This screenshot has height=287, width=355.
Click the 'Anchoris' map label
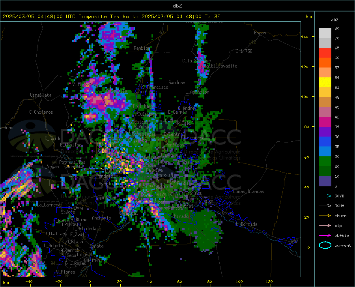[101, 218]
